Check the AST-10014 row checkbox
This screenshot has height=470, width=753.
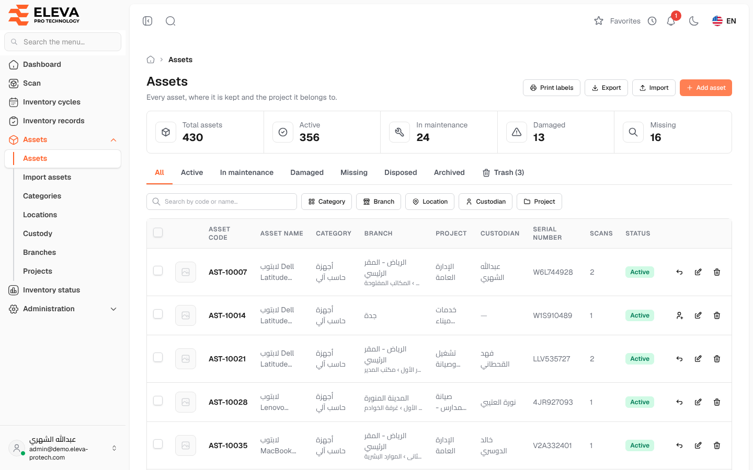pos(158,314)
